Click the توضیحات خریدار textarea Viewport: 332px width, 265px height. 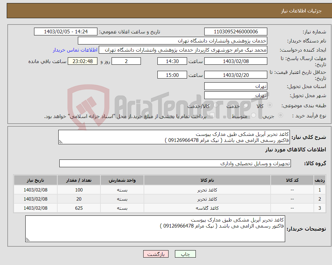(155, 229)
